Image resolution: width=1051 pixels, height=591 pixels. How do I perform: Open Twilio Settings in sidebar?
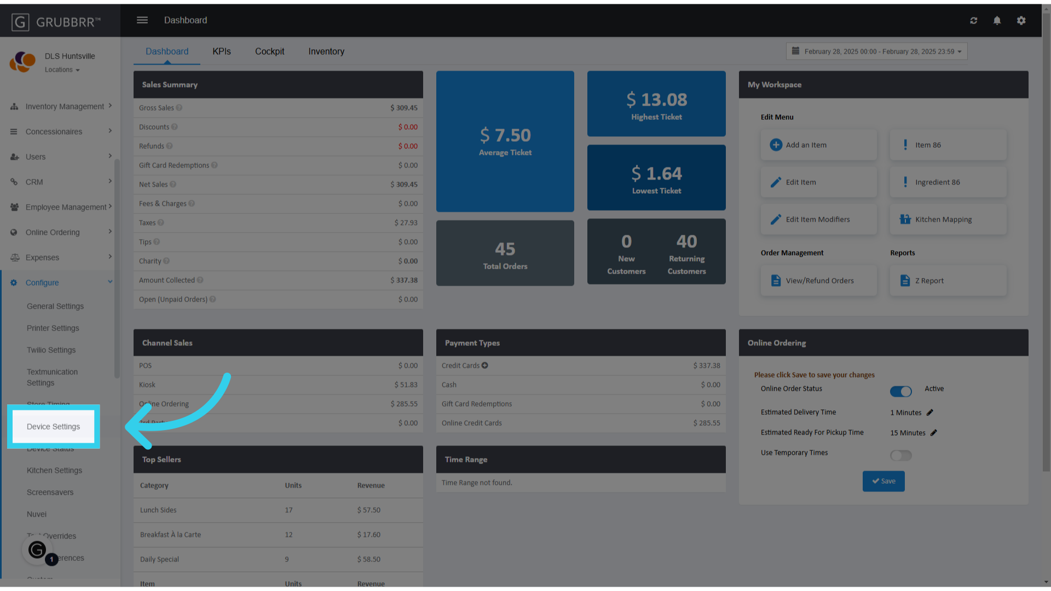pyautogui.click(x=51, y=350)
